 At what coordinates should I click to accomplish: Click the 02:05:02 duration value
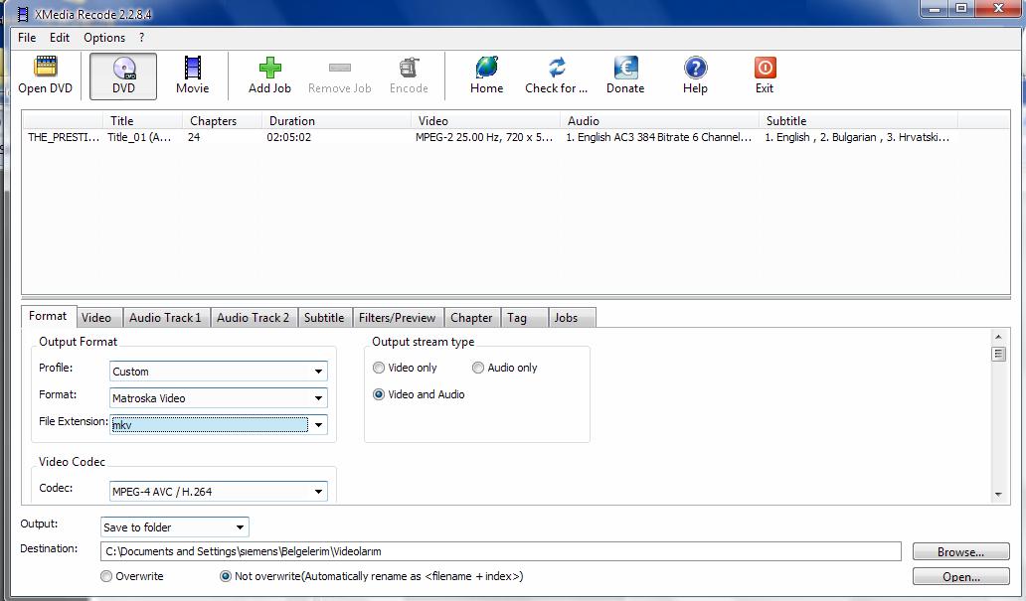[288, 137]
